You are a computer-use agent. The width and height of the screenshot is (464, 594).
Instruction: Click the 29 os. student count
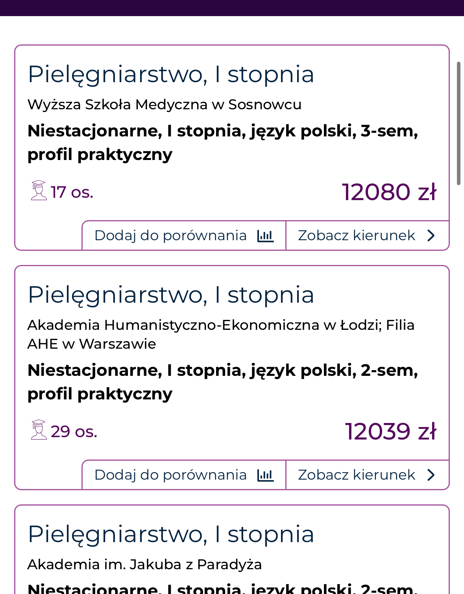coord(74,432)
